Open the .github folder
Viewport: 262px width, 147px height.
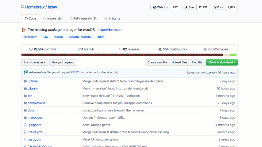tap(33, 81)
